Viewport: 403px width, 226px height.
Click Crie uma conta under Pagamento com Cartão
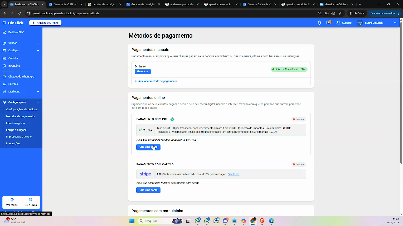[x=148, y=190]
